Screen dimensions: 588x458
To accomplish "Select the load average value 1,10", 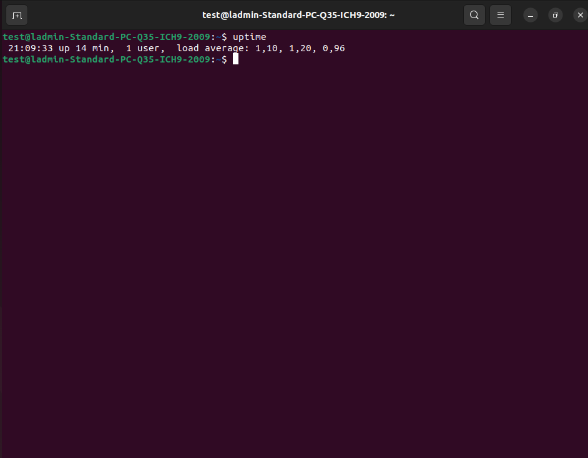I will tap(268, 47).
